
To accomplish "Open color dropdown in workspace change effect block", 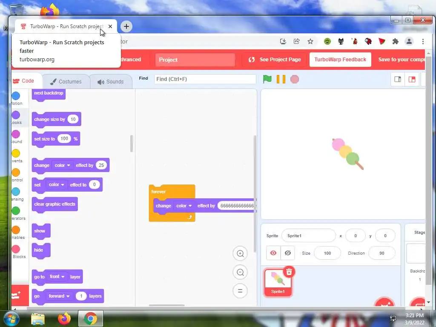I will pyautogui.click(x=184, y=206).
